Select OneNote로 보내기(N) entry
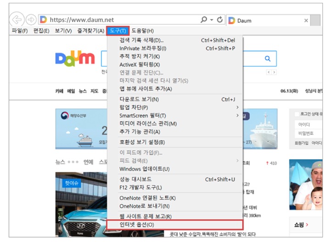Viewport: 331px width, 244px height. [x=175, y=206]
